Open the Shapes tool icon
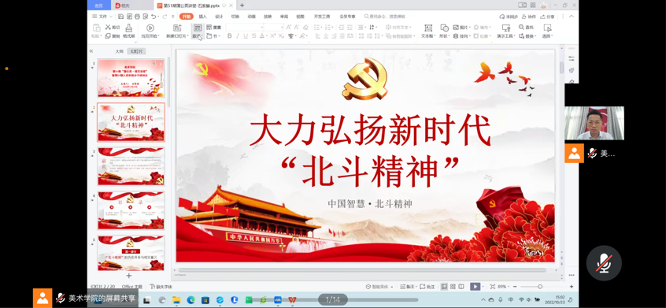The width and height of the screenshot is (666, 308). 444,28
